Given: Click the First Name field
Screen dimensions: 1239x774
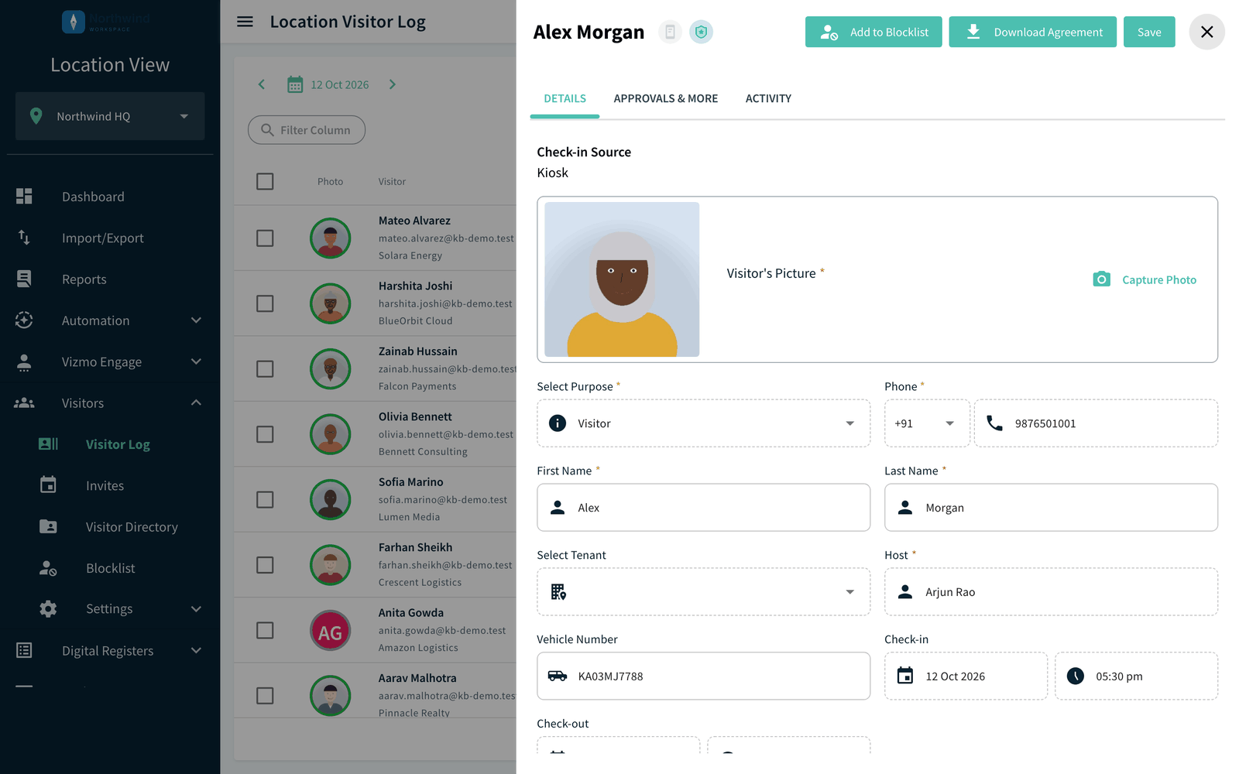Looking at the screenshot, I should (703, 508).
